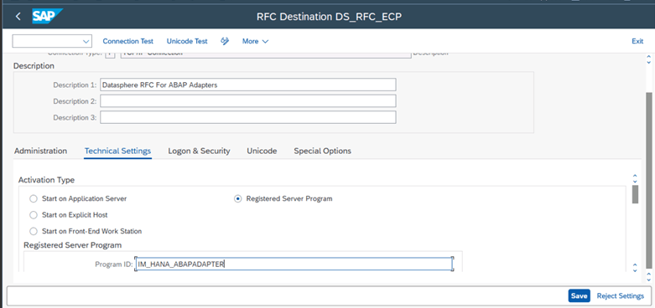Click the header area expand-collapse arrows
The image size is (655, 308).
pyautogui.click(x=648, y=59)
